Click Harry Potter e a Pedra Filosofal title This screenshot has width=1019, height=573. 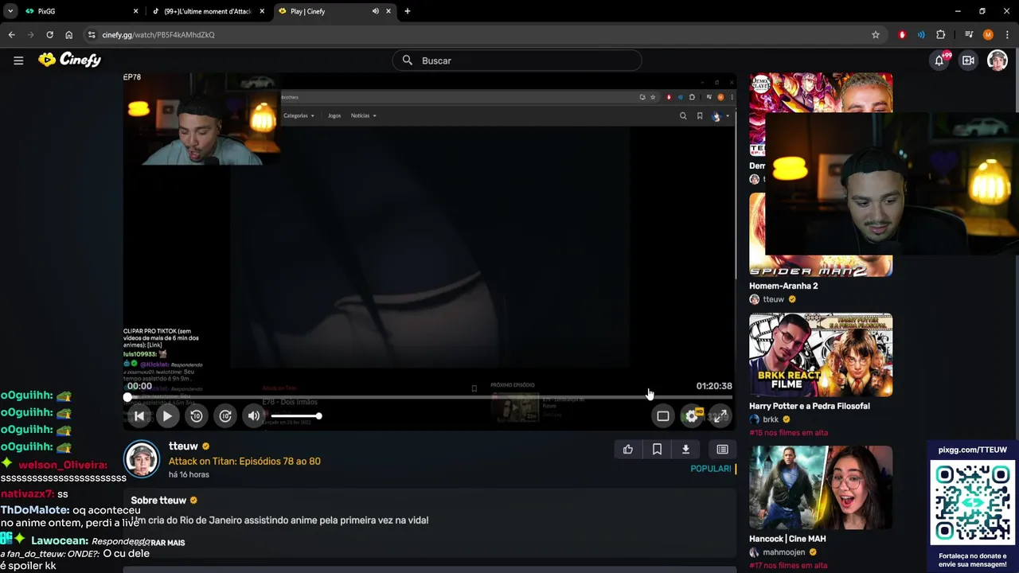coord(809,406)
